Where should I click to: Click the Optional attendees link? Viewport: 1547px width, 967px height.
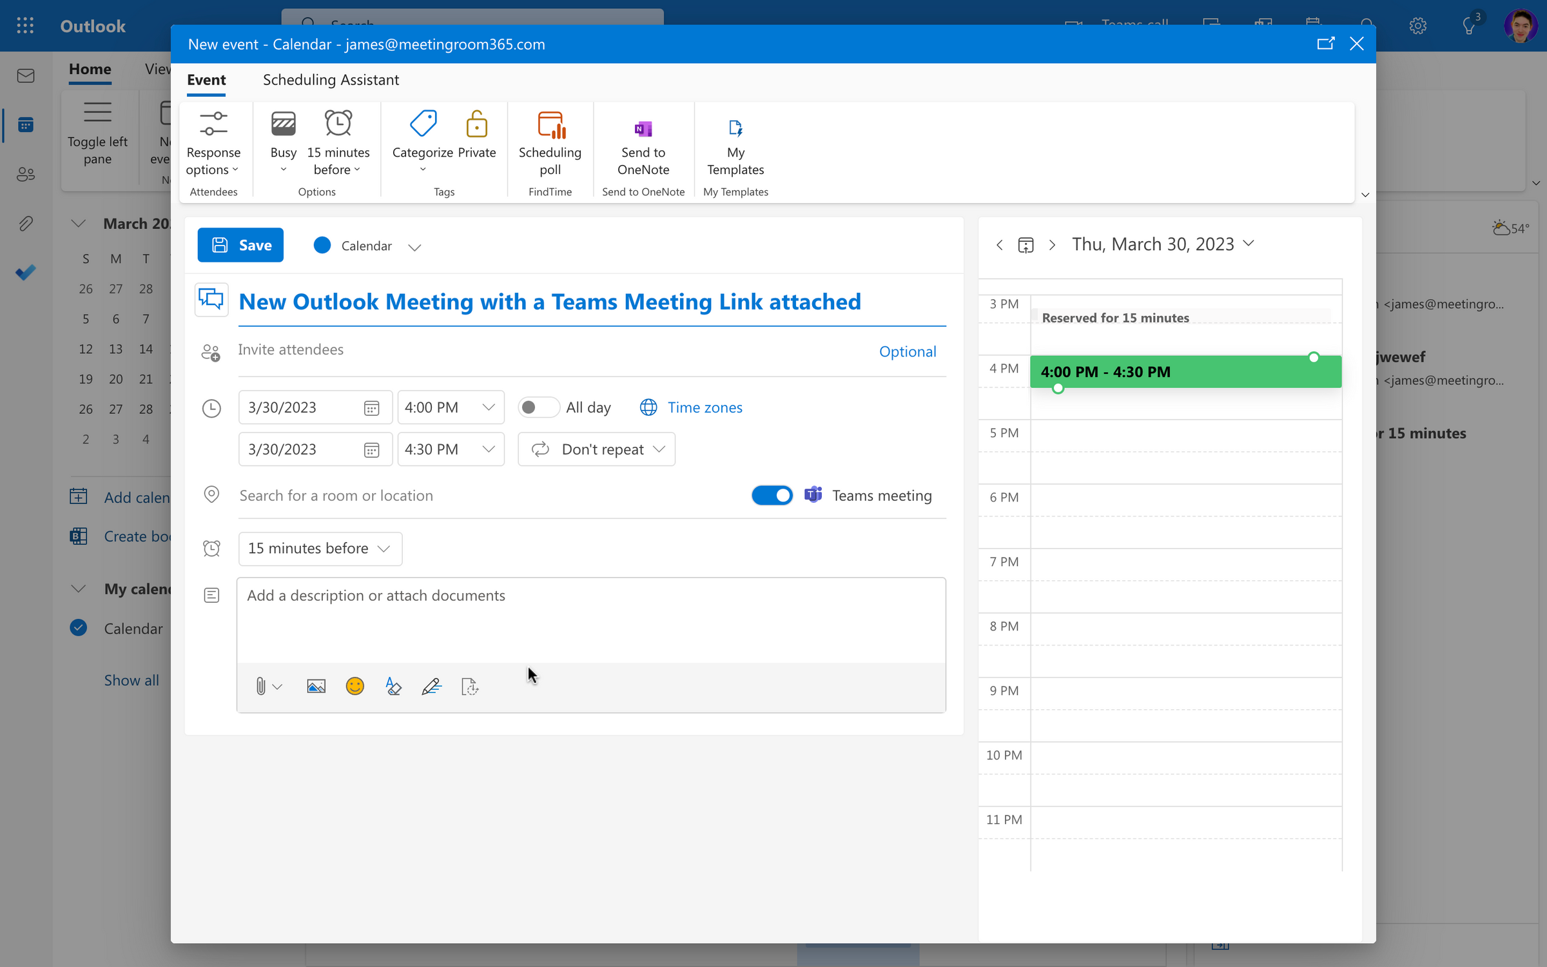[x=908, y=351]
